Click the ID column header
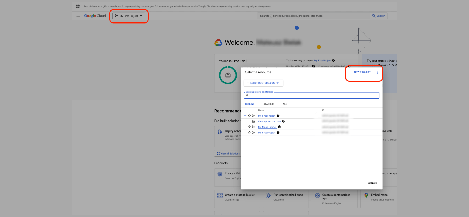This screenshot has width=469, height=217. pyautogui.click(x=323, y=110)
